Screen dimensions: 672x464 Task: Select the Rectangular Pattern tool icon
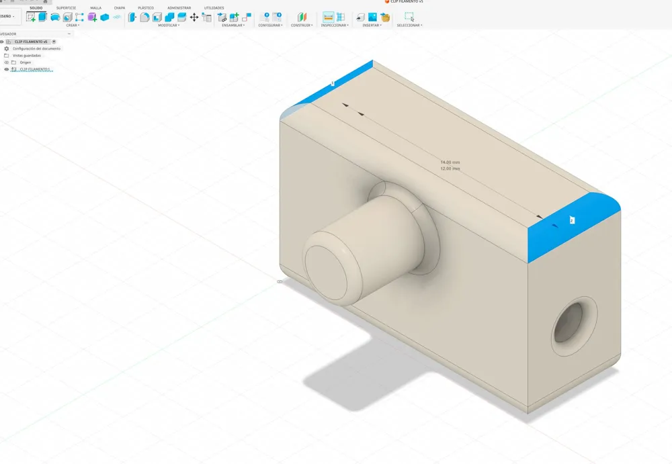click(80, 17)
